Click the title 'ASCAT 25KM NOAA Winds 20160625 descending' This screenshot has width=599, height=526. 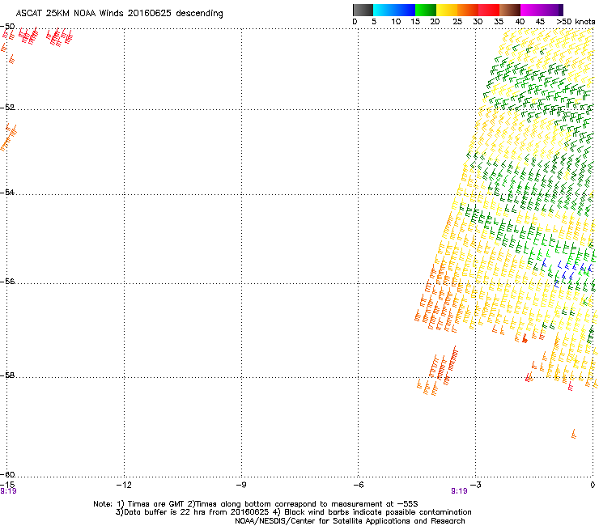point(119,13)
